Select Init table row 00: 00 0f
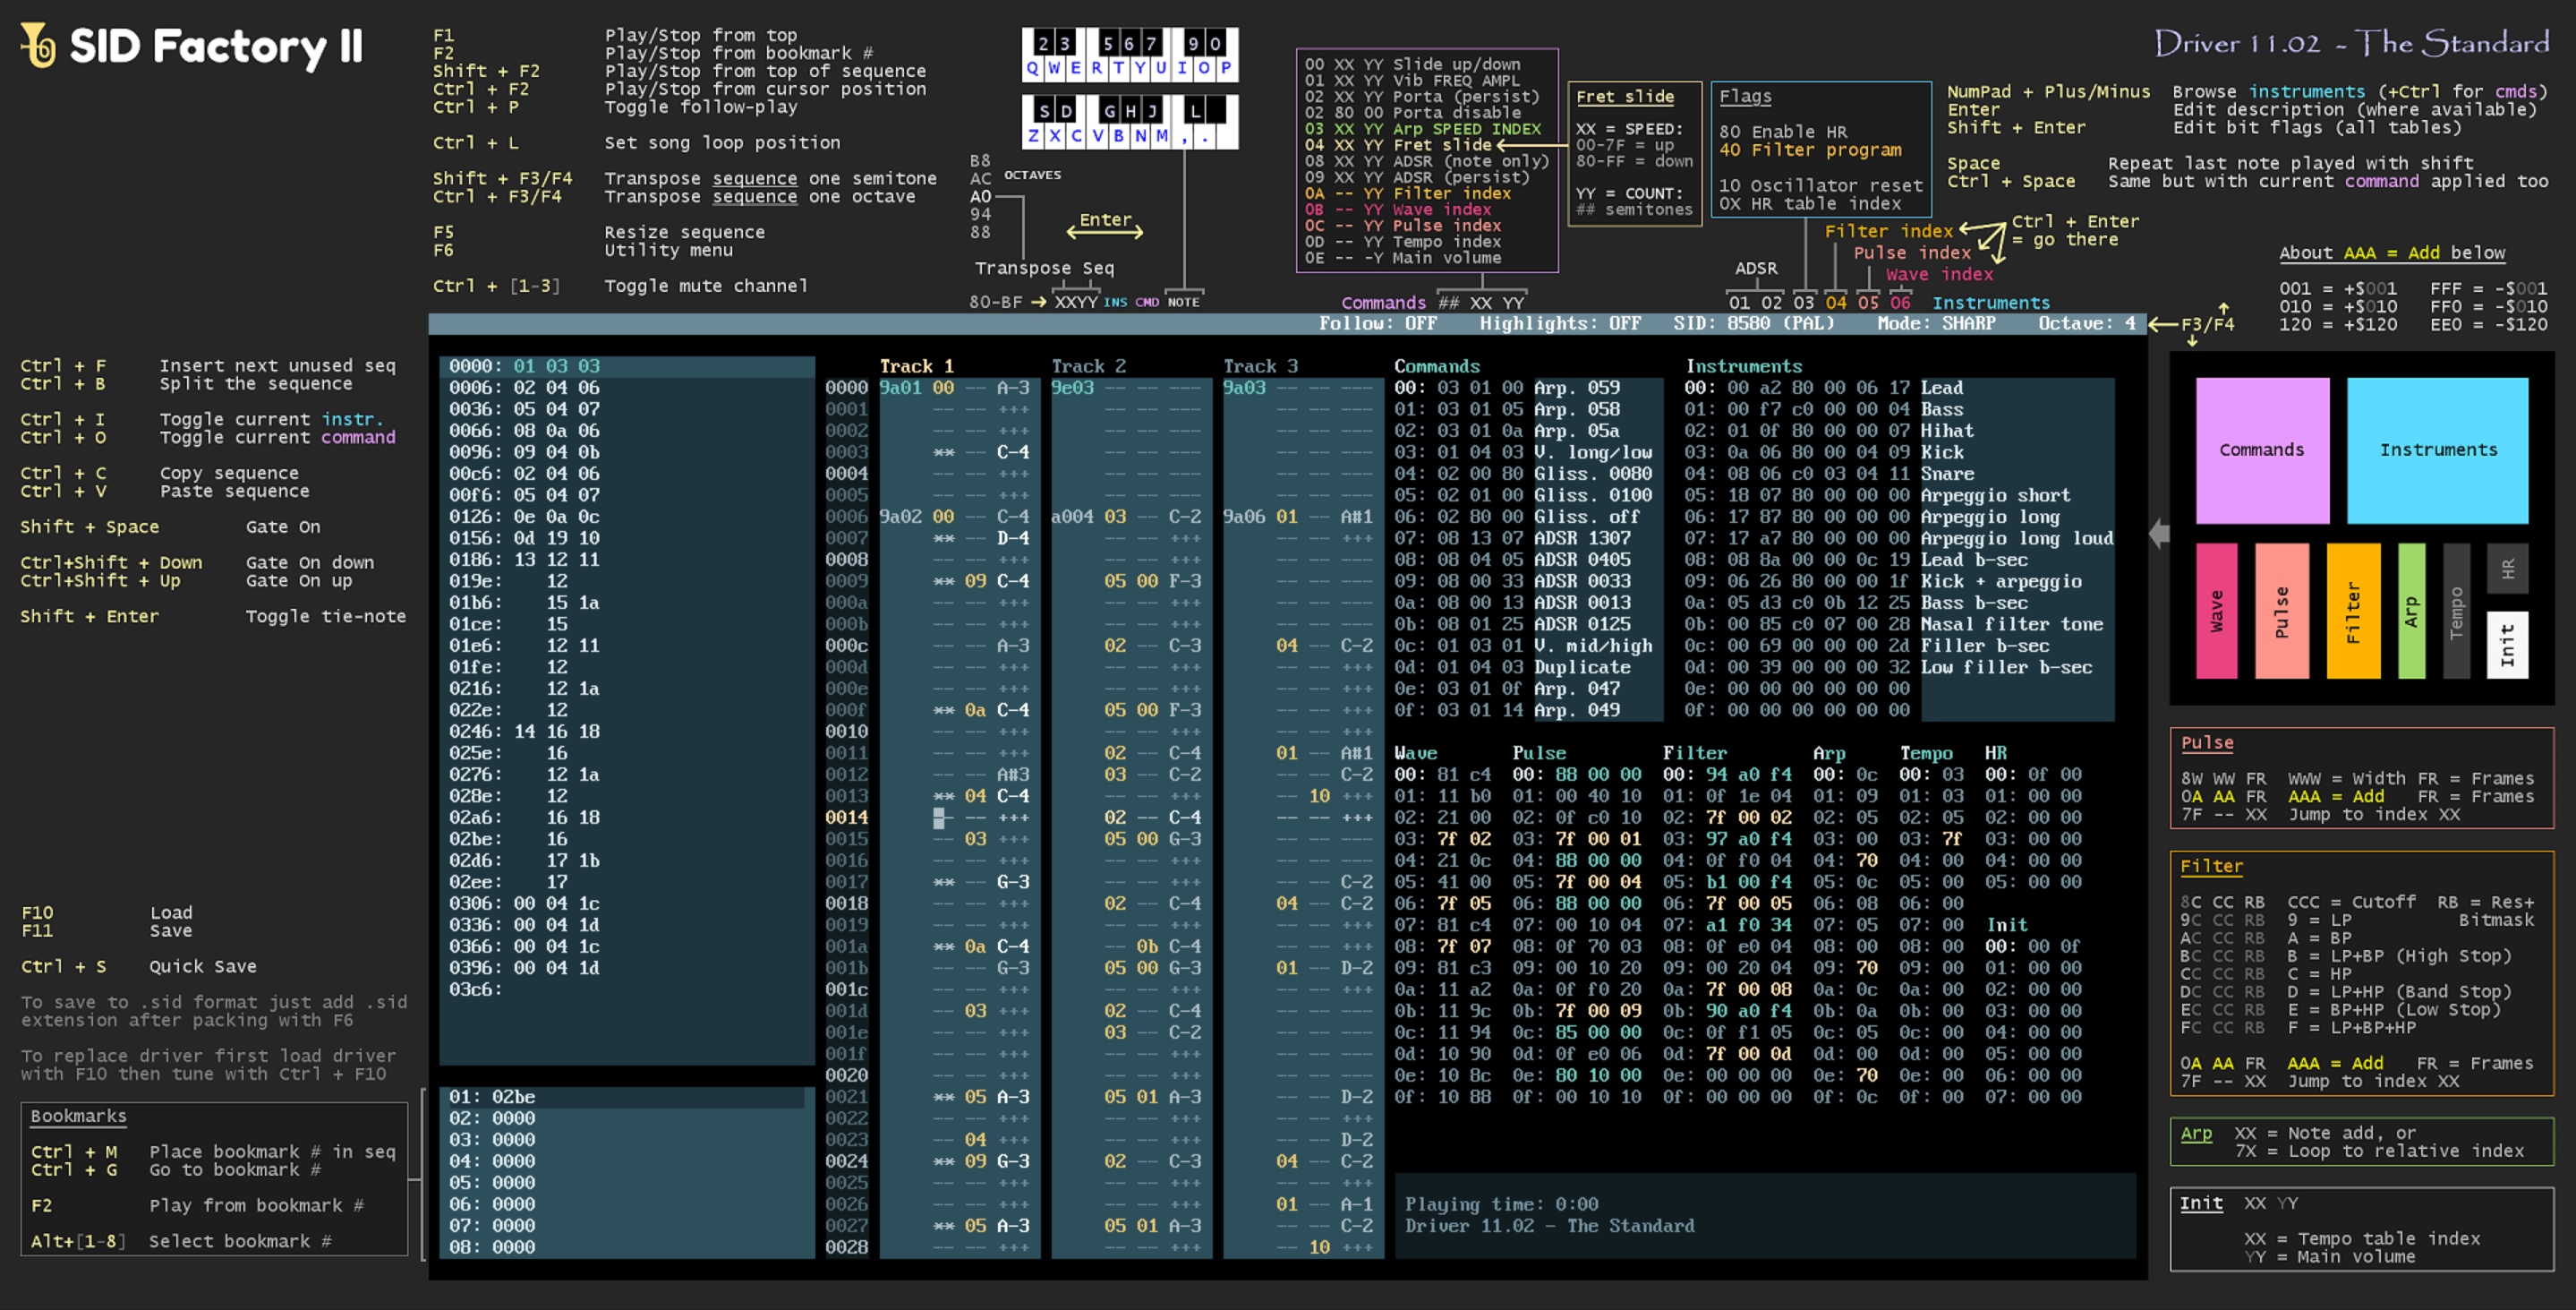The height and width of the screenshot is (1310, 2576). tap(2033, 946)
